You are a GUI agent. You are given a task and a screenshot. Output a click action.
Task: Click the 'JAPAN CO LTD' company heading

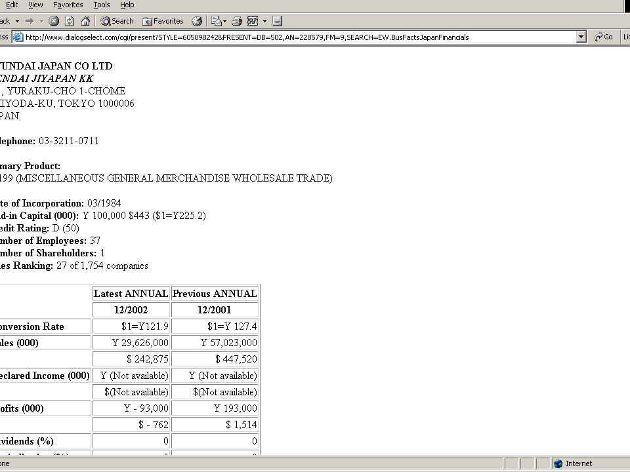click(x=75, y=66)
